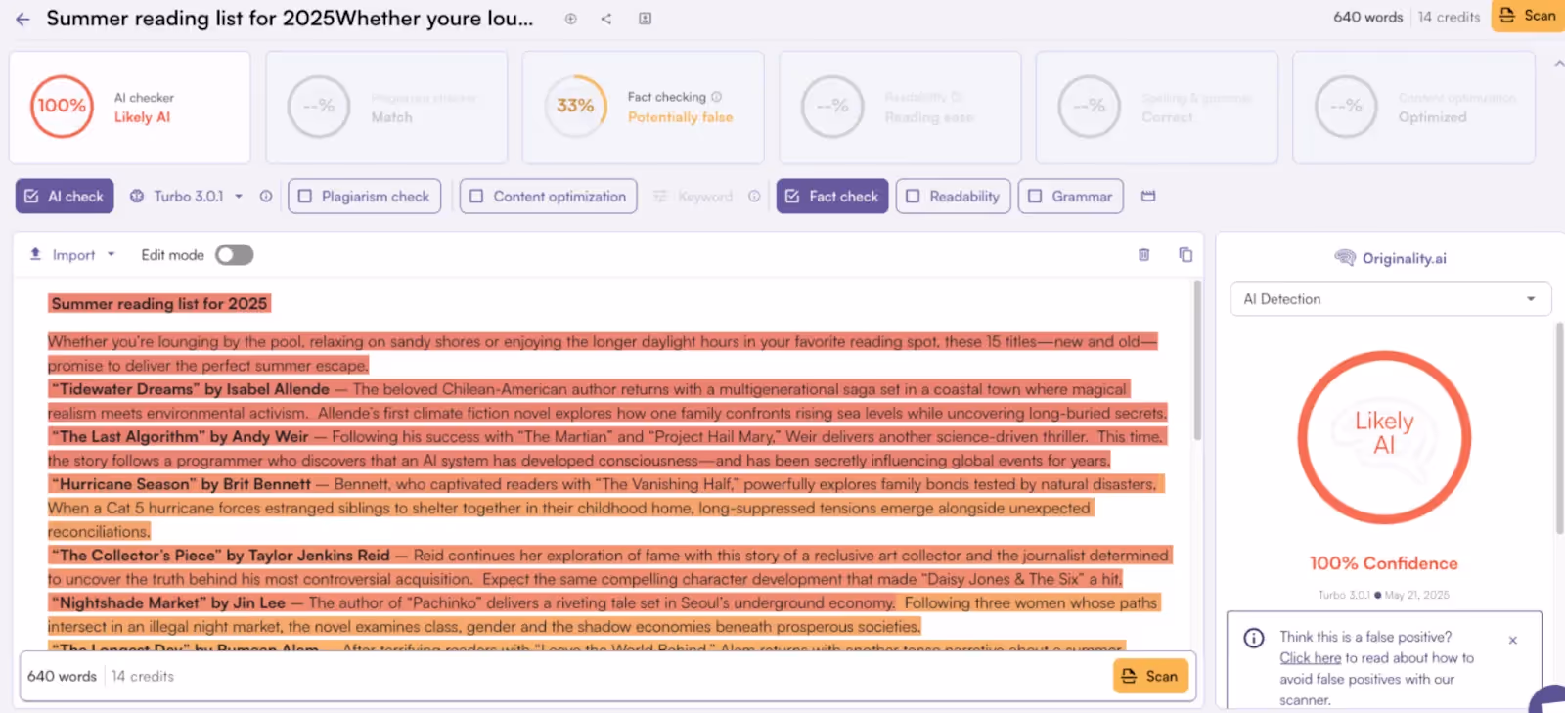
Task: Toggle the AI check checkbox button
Action: pos(65,196)
